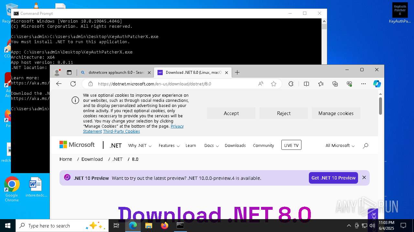
Task: Expand the Why .NET dropdown
Action: tap(140, 146)
